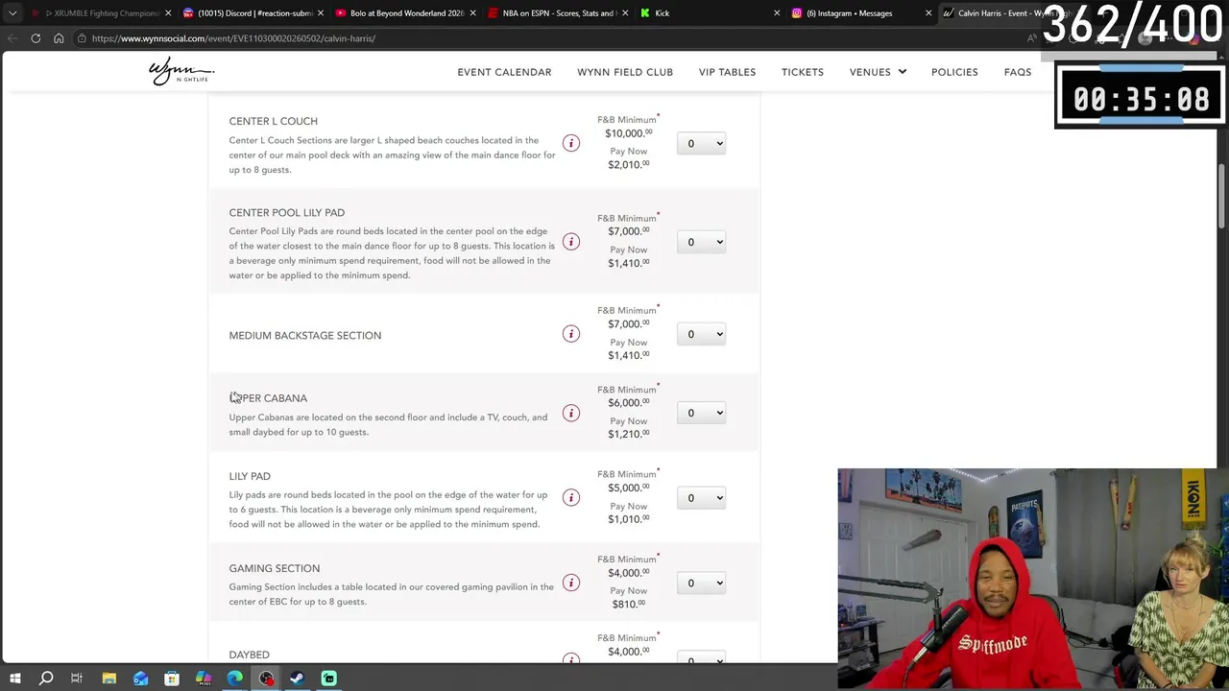Go to Wynn Field Club

click(x=625, y=72)
